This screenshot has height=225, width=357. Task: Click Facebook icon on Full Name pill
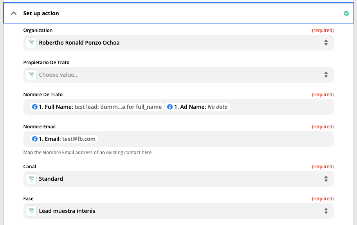point(34,107)
